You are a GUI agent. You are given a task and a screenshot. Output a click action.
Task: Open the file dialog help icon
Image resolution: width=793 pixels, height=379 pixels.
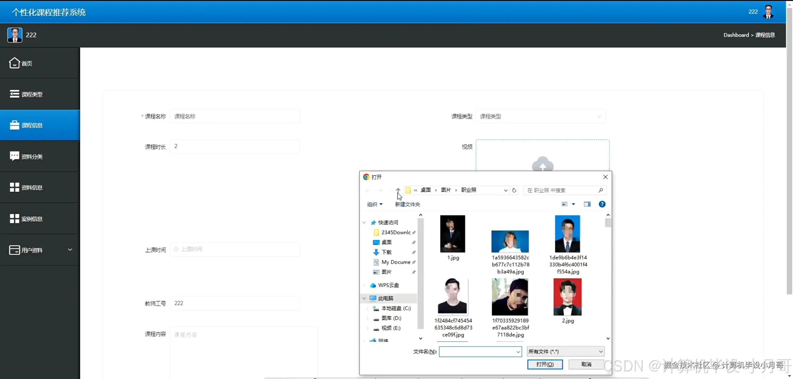(x=602, y=204)
